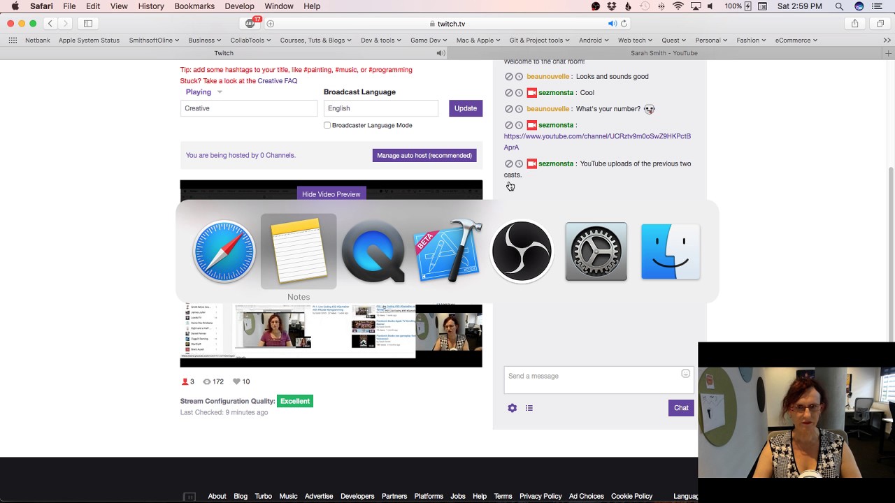The width and height of the screenshot is (895, 503).
Task: Timeout clock beside 'Looks and sounds good'
Action: (x=519, y=77)
